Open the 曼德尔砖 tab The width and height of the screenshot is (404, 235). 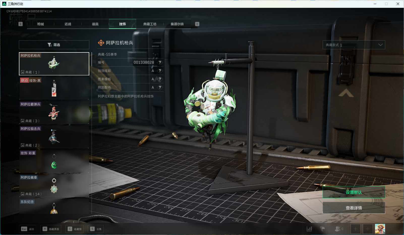click(x=177, y=24)
